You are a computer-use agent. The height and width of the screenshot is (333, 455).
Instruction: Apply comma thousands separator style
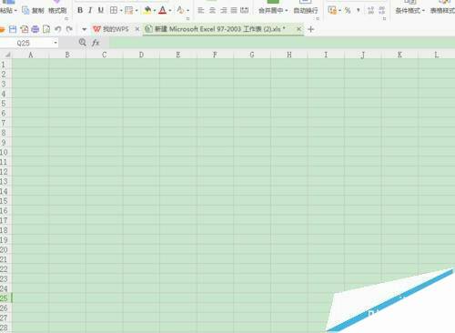point(359,10)
